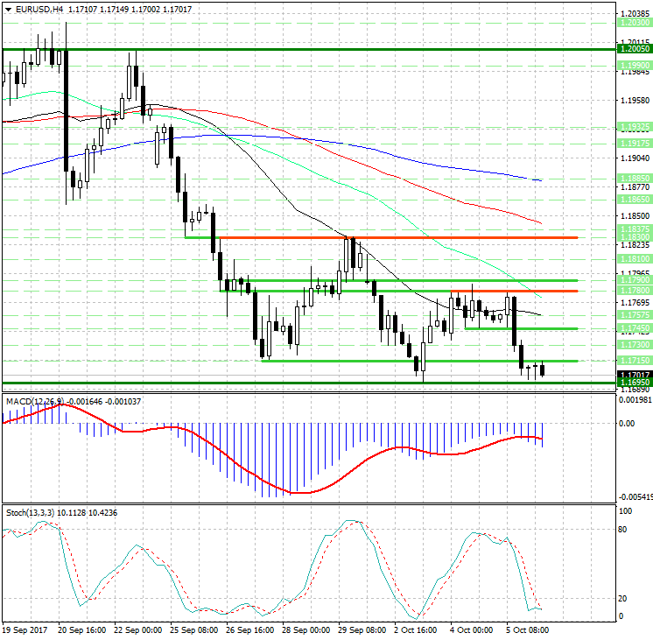The height and width of the screenshot is (640, 653).
Task: Click the EURUSD,H4 chart title label
Action: click(x=36, y=9)
